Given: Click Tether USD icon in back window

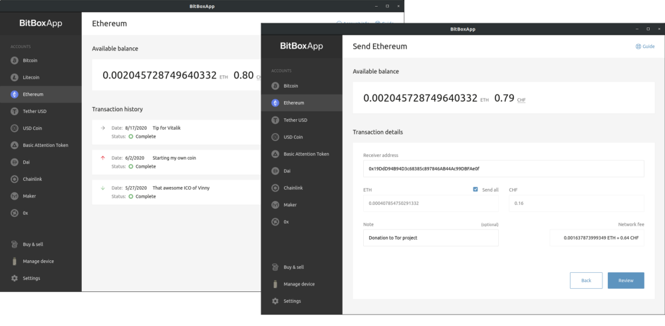Looking at the screenshot, I should pos(15,111).
